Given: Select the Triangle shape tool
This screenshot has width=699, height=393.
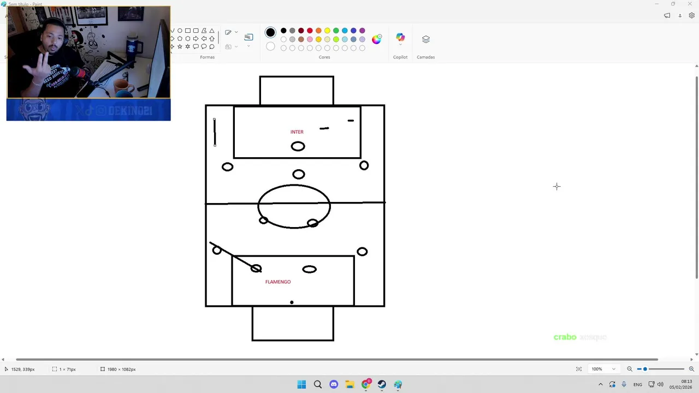Looking at the screenshot, I should tap(212, 31).
